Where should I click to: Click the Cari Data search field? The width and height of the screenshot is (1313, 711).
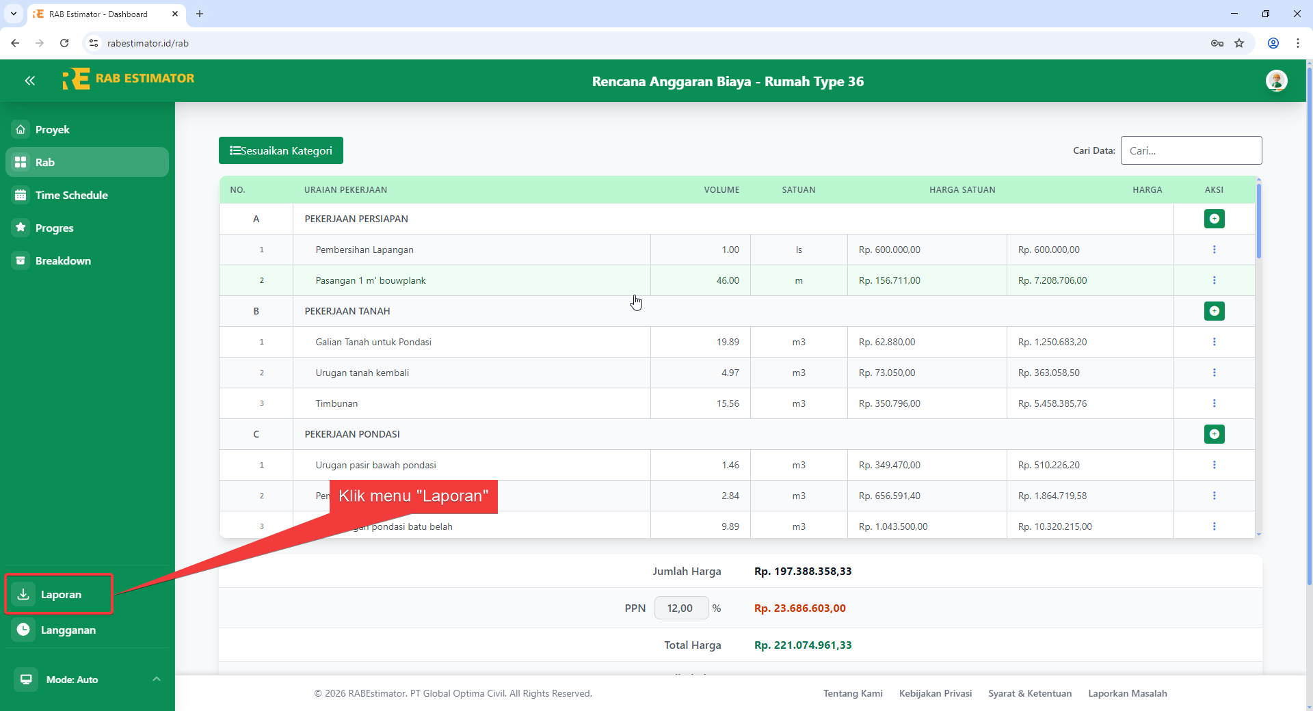click(1191, 150)
